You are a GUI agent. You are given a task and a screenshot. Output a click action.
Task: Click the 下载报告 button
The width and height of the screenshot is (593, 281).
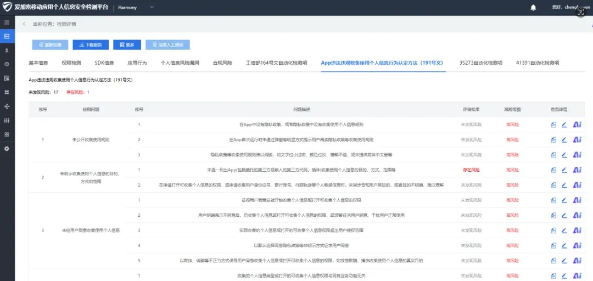click(x=91, y=45)
